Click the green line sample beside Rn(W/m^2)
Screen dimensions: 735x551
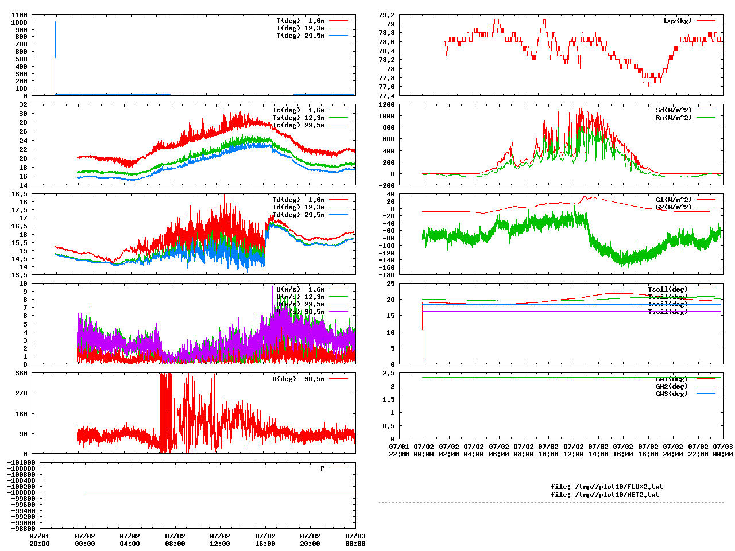[706, 118]
